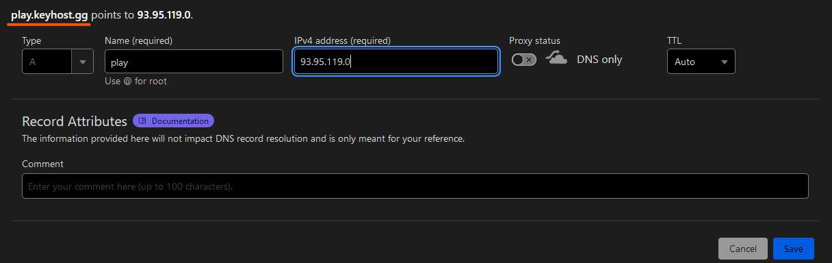Click the DNS only status label
832x263 pixels.
[599, 60]
